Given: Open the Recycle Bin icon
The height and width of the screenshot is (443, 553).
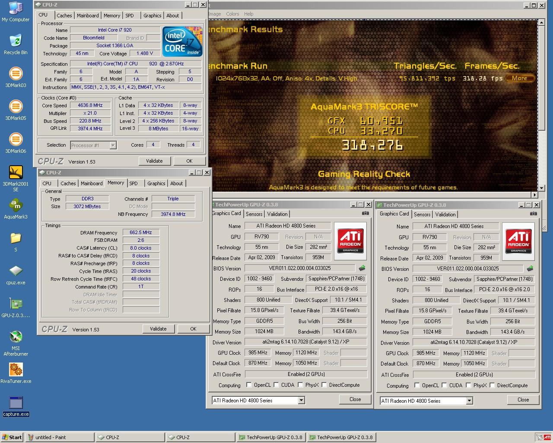Looking at the screenshot, I should pyautogui.click(x=16, y=44).
